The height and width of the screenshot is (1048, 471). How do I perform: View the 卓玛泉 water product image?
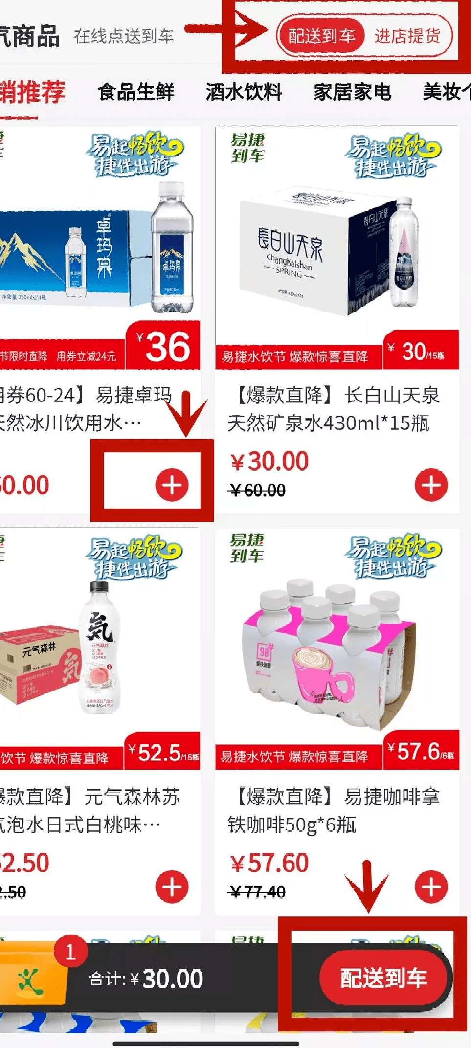pos(100,247)
